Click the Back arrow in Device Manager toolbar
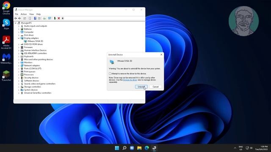The height and width of the screenshot is (152, 271). [16, 18]
